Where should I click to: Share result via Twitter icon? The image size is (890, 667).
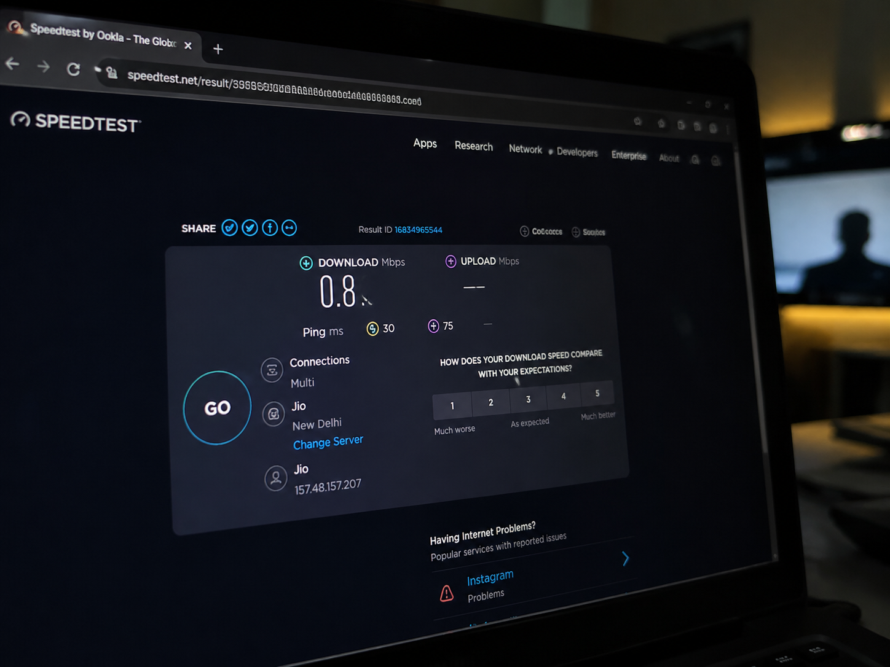click(x=250, y=228)
